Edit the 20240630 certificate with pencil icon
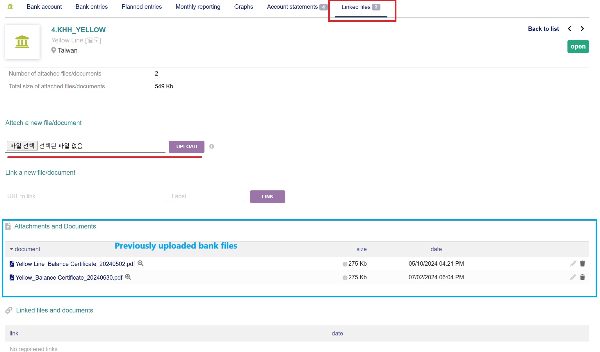Viewport: 600px width, 352px height. click(x=573, y=277)
